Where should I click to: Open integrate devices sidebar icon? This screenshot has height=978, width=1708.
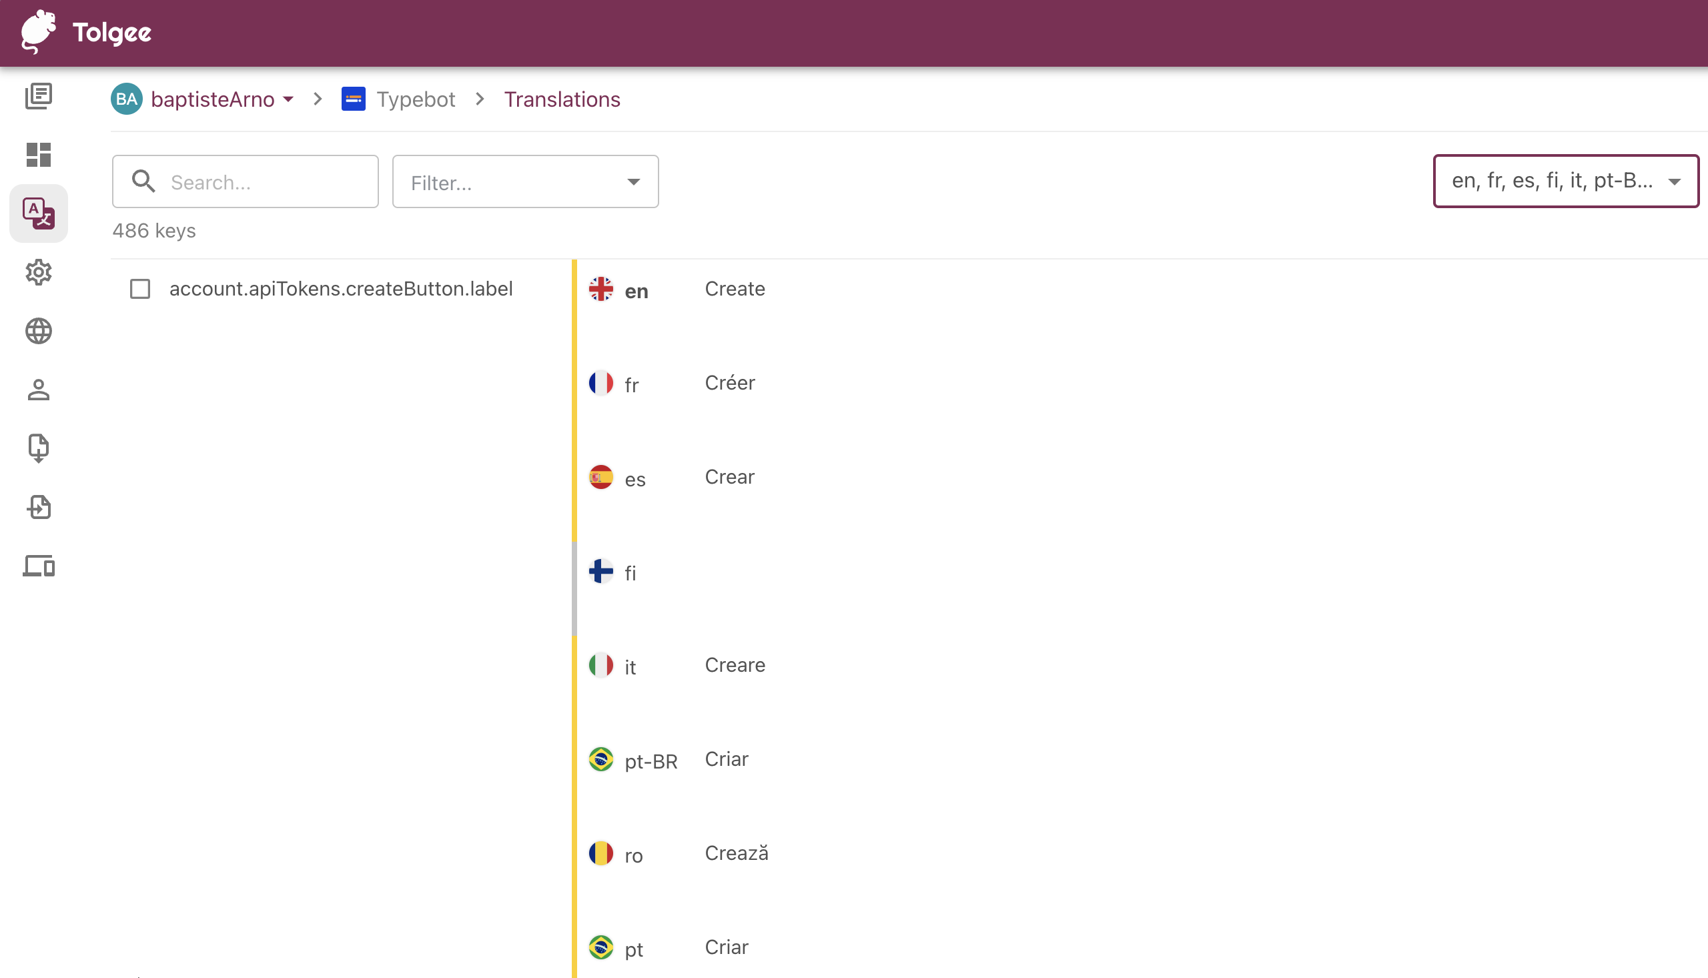pos(38,566)
